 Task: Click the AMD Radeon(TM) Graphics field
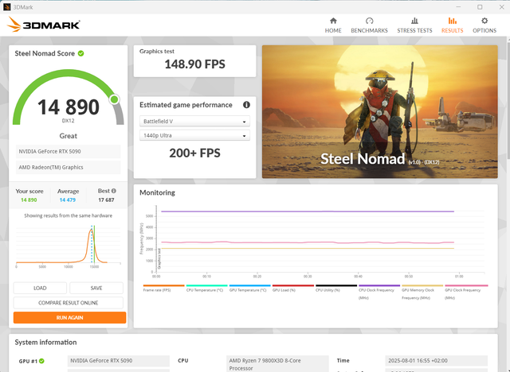click(68, 168)
